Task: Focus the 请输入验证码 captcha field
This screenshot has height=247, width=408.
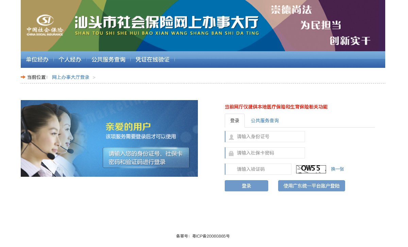Action: 262,169
